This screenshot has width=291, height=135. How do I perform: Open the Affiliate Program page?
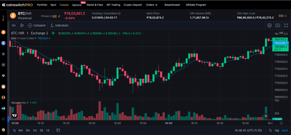click(x=196, y=5)
